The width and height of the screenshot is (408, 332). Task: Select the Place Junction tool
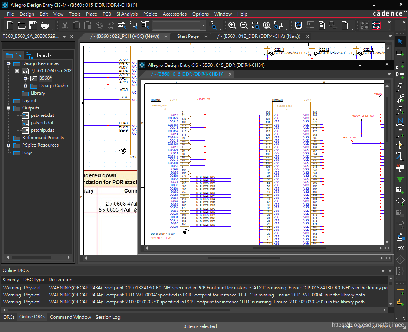pos(400,144)
